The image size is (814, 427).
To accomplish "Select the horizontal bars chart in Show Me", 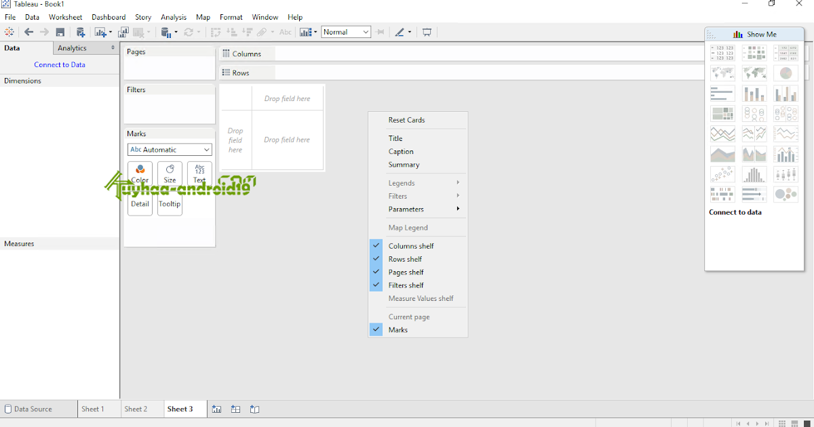I will pyautogui.click(x=722, y=94).
